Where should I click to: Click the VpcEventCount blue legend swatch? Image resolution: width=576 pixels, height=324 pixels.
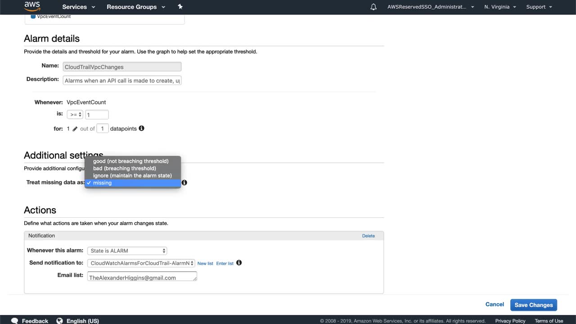(x=33, y=17)
